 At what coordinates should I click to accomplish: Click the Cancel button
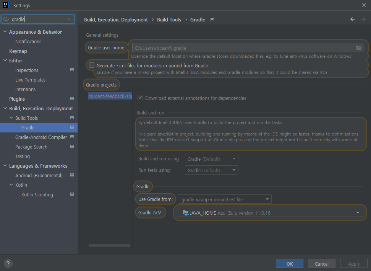(x=322, y=264)
